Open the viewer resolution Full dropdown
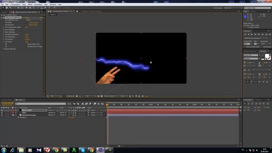272x153 pixels. 91,96
